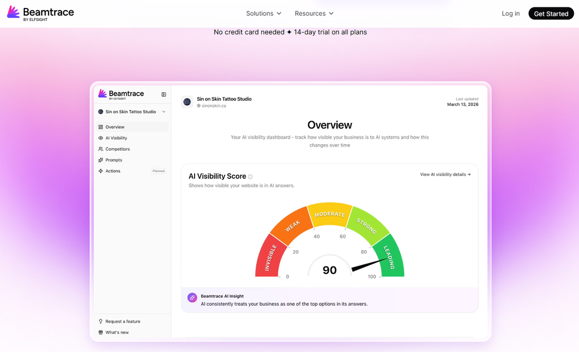Open Actions in the sidebar
Image resolution: width=579 pixels, height=352 pixels.
click(132, 171)
